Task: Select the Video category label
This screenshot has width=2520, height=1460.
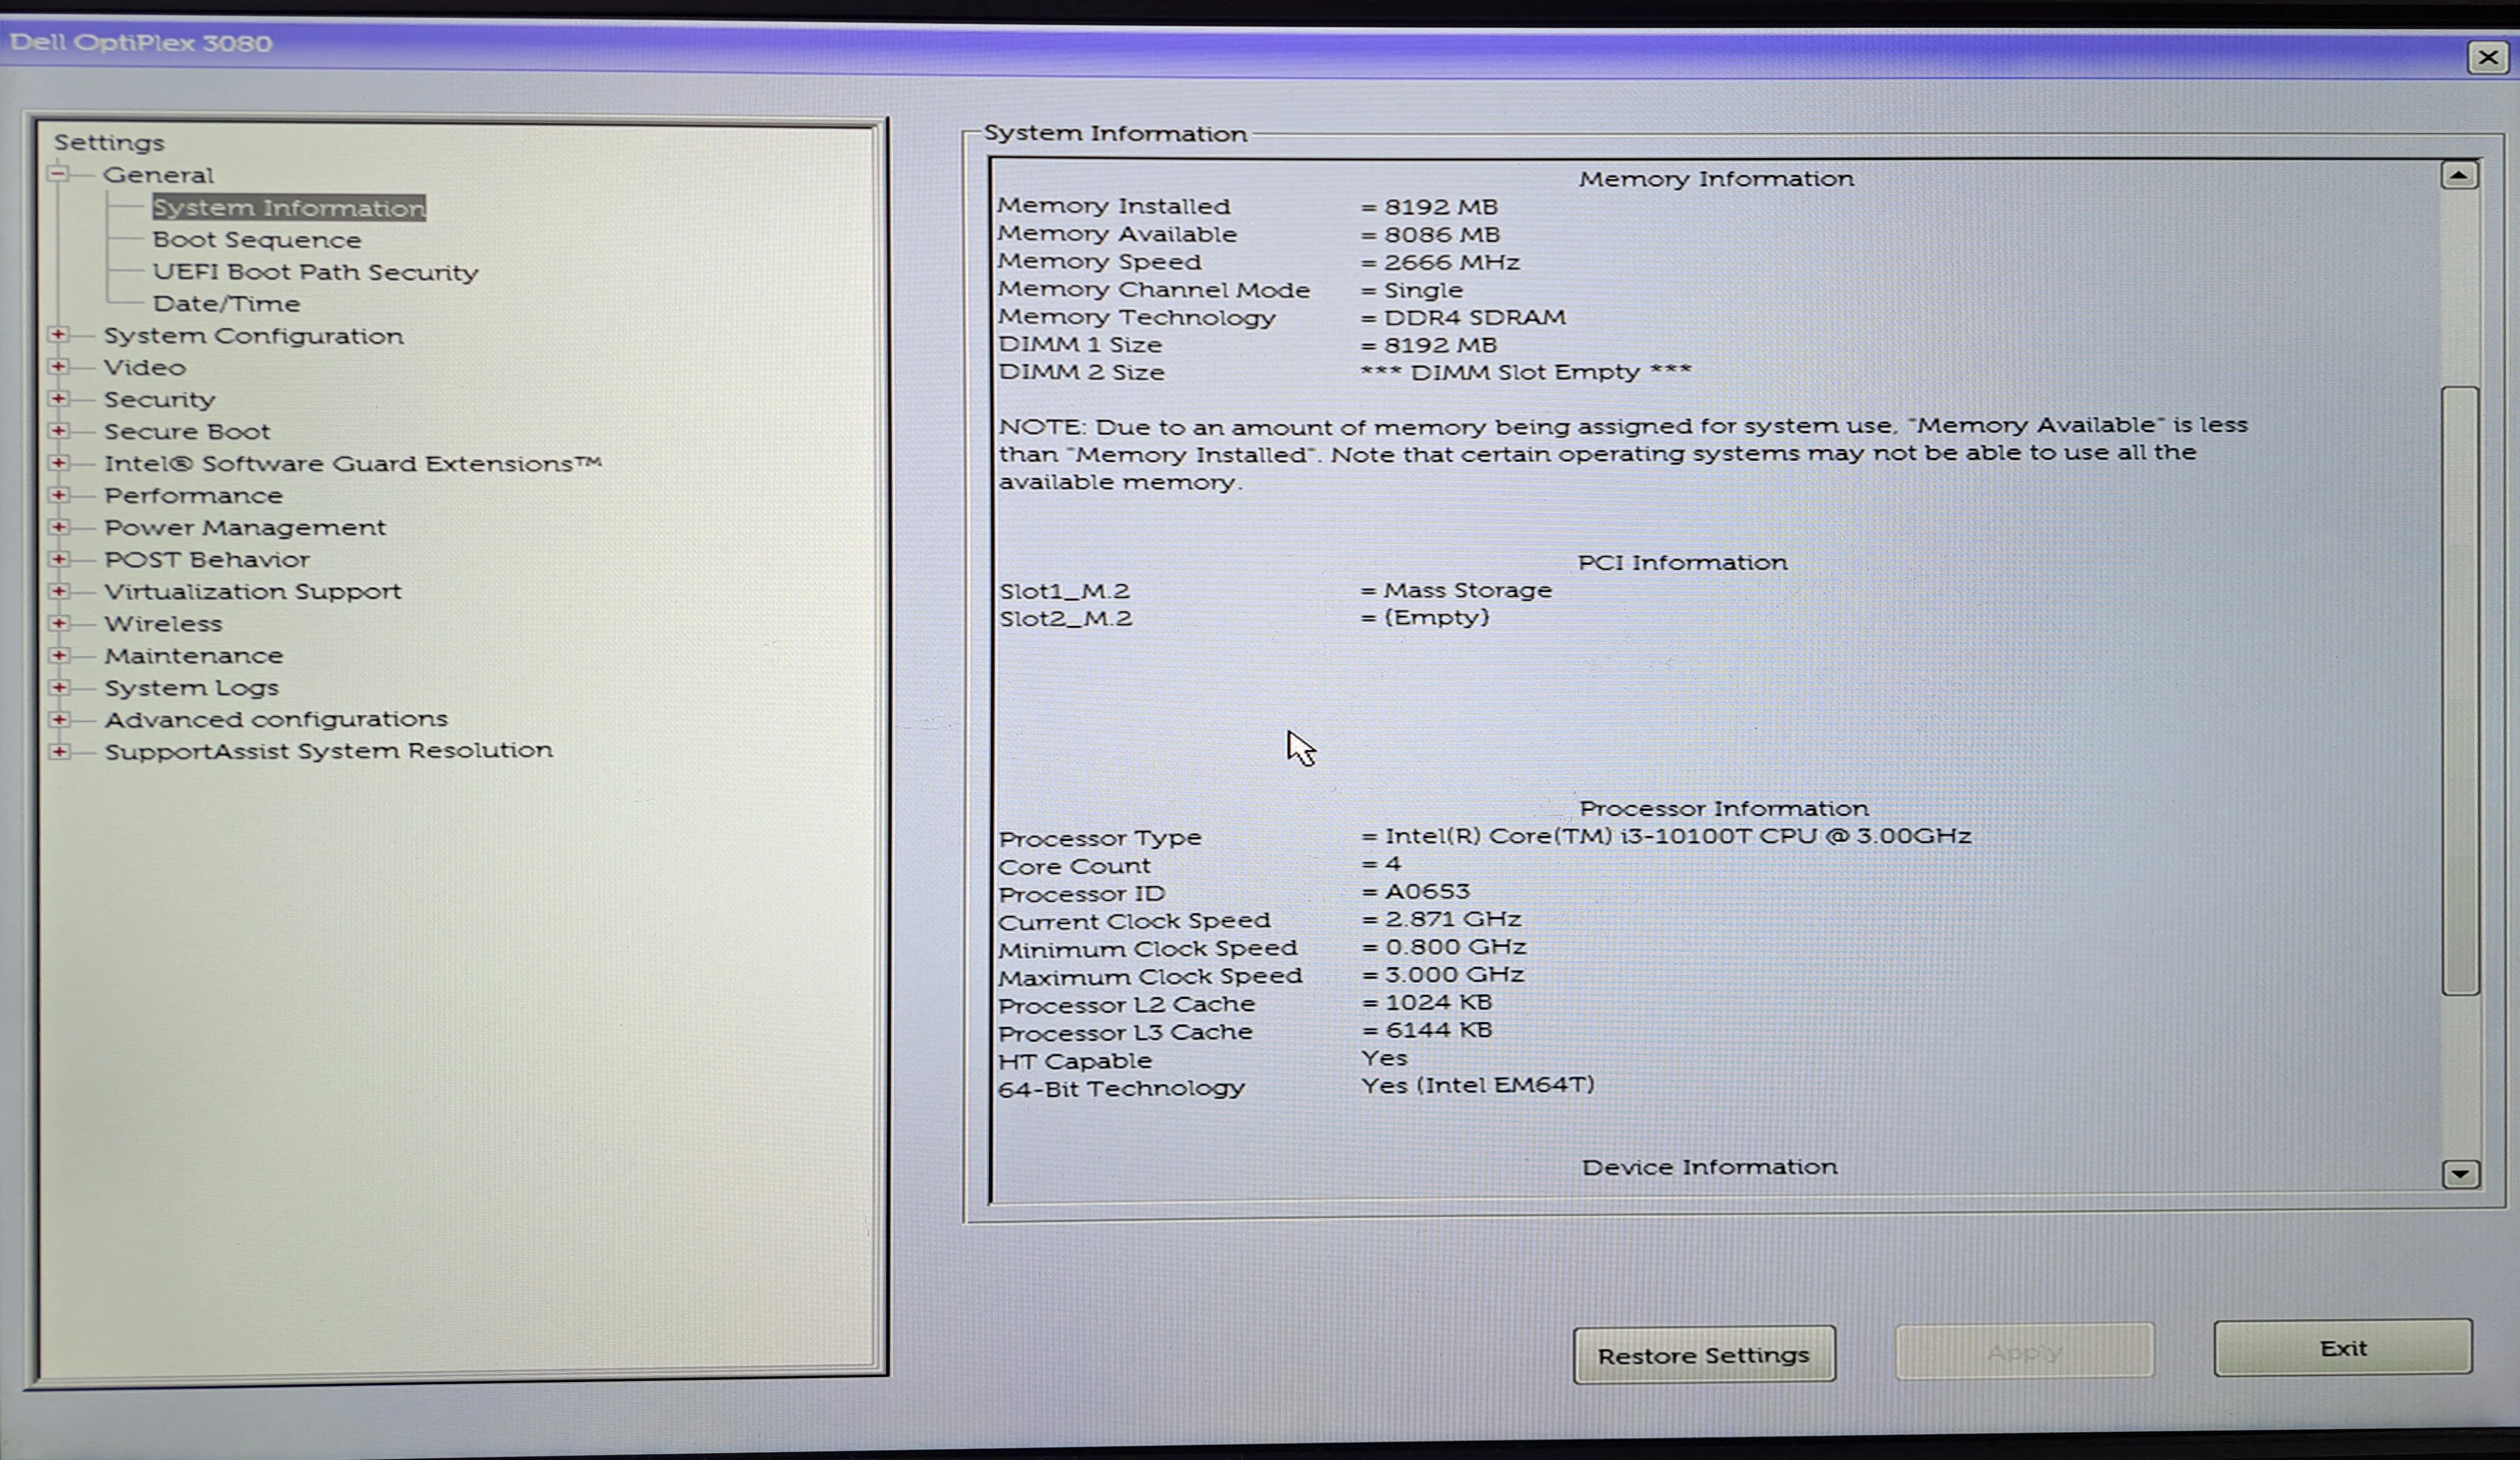Action: 145,367
